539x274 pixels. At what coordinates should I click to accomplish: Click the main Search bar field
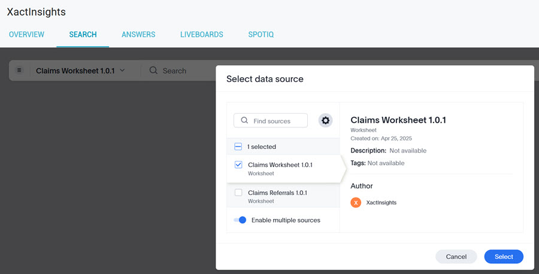(180, 71)
